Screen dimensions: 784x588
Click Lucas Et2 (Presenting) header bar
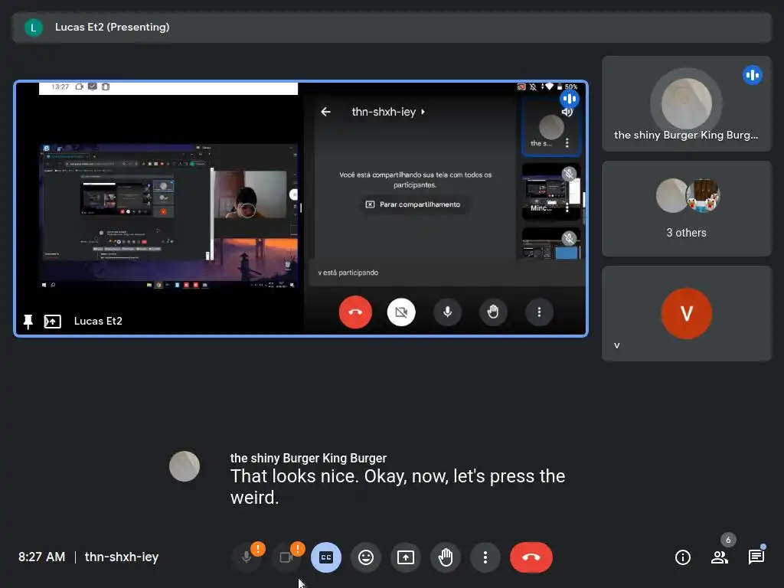pyautogui.click(x=391, y=28)
